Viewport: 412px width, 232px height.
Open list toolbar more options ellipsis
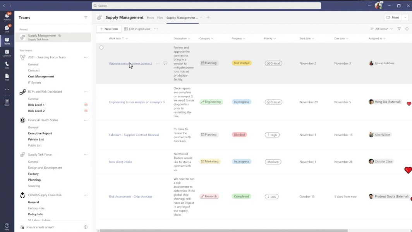click(156, 29)
